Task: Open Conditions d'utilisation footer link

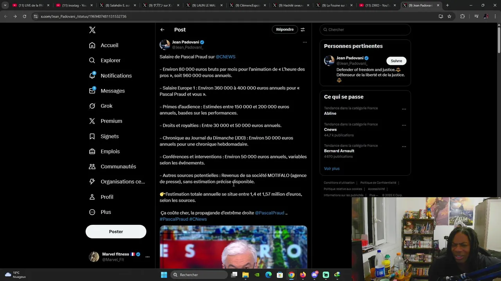Action: pyautogui.click(x=339, y=183)
